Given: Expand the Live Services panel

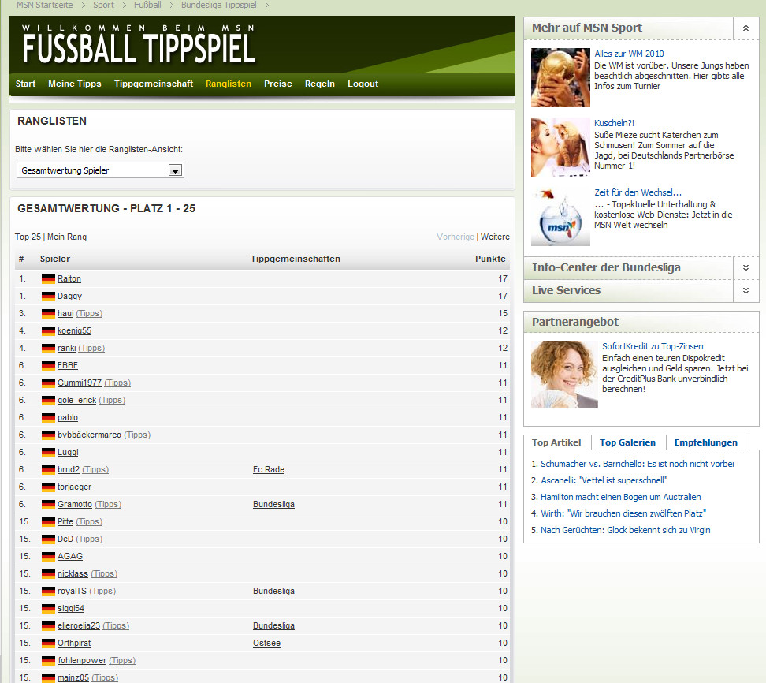Looking at the screenshot, I should tap(746, 290).
